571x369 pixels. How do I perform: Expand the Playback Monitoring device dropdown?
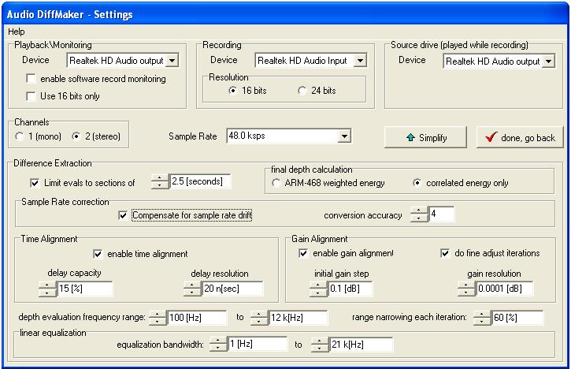pyautogui.click(x=172, y=60)
